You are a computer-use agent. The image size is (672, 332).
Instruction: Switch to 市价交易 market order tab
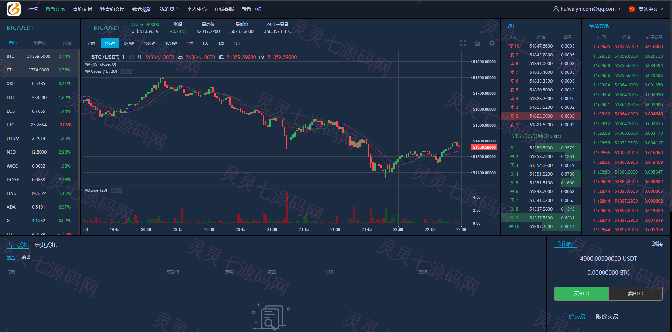(x=574, y=317)
